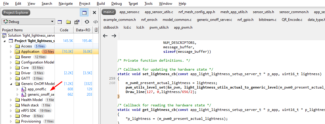Viewport: 325px width, 124px height.
Task: Click the </> source code icon
Action: [x=96, y=22]
